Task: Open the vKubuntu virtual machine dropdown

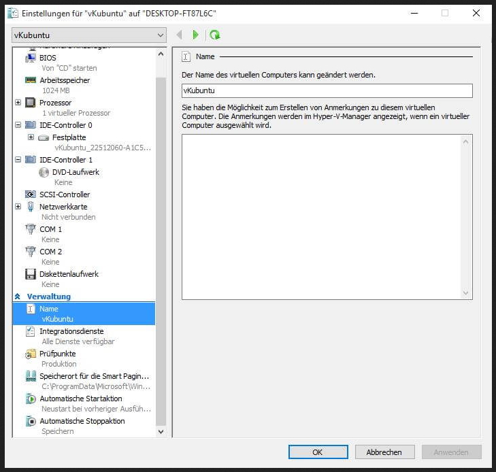Action: point(89,35)
